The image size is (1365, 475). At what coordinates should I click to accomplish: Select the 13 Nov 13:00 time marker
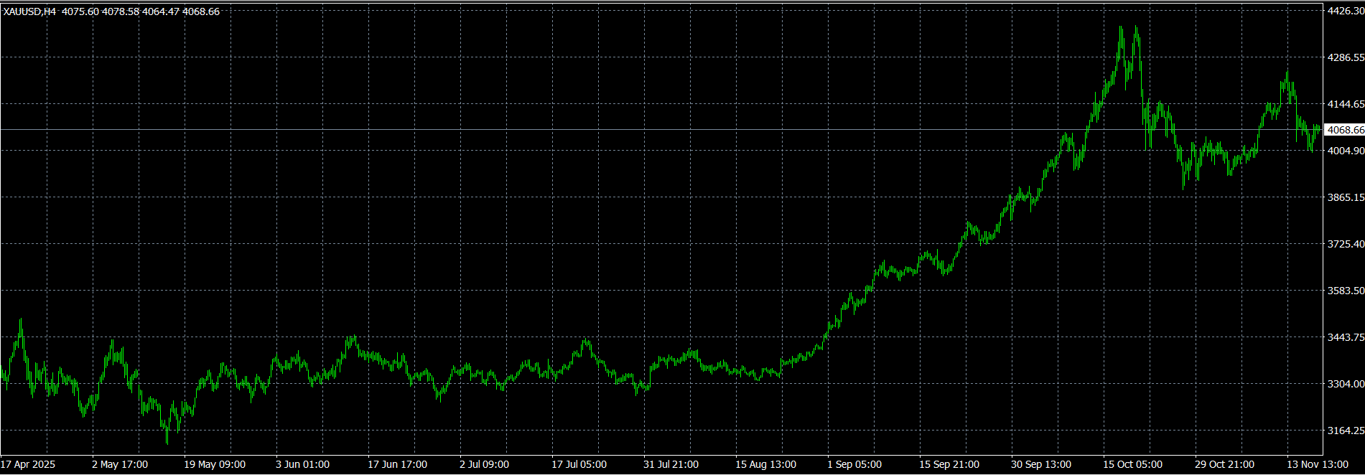pos(1317,464)
